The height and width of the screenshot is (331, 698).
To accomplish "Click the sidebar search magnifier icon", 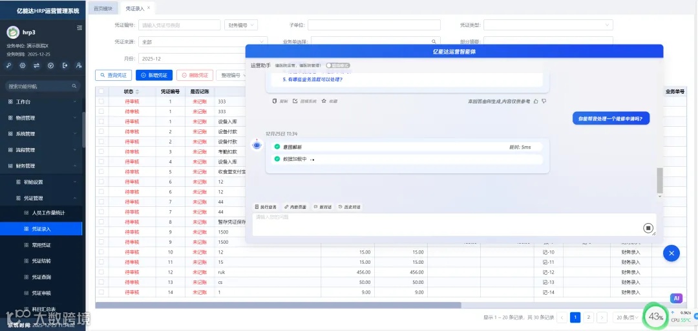I will tap(74, 86).
